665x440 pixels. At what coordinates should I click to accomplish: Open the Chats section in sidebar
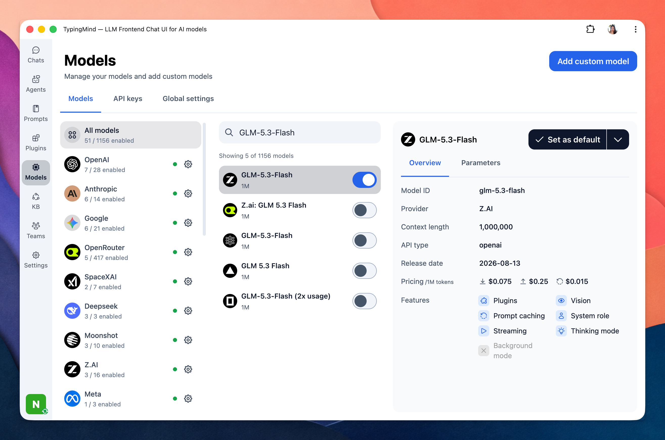click(x=36, y=55)
